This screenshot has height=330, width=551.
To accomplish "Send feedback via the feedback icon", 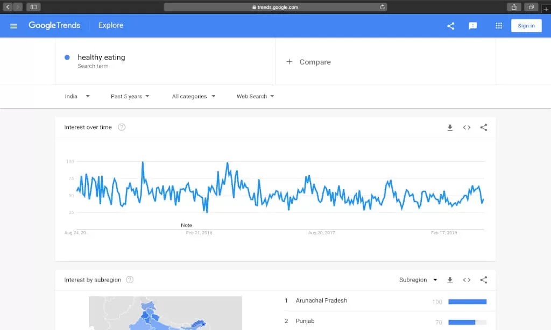I will (x=473, y=25).
